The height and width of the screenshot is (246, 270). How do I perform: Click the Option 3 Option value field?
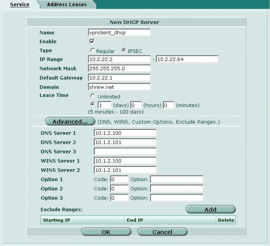point(177,198)
